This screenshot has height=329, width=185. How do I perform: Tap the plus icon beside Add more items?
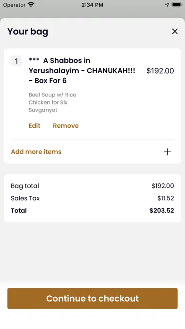point(167,152)
